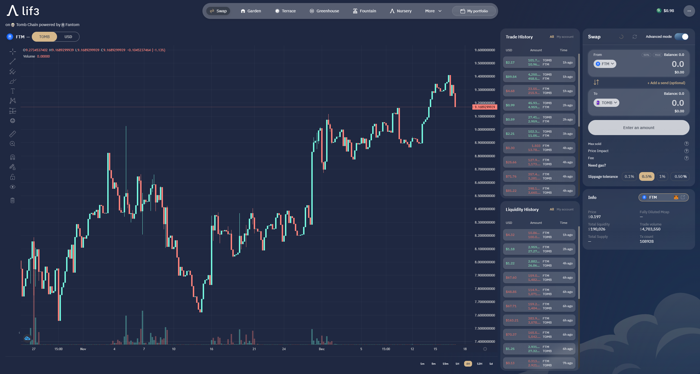The width and height of the screenshot is (700, 374).
Task: Activate the magnet snap tool
Action: coord(13,157)
